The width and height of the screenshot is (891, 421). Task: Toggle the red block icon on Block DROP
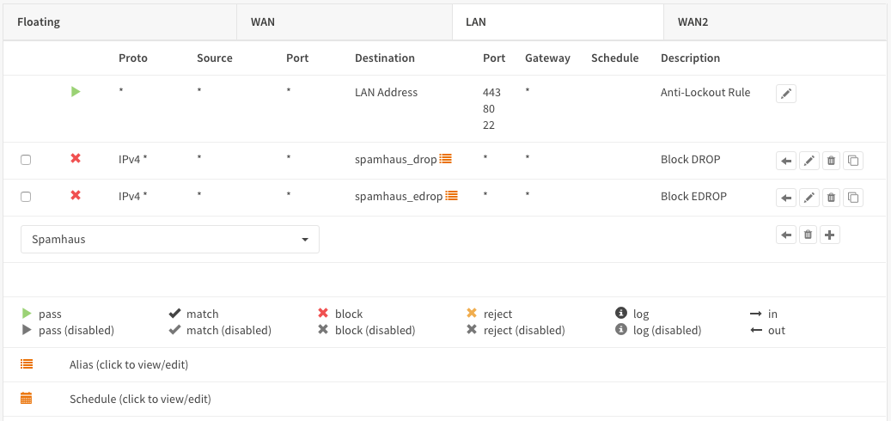[76, 159]
